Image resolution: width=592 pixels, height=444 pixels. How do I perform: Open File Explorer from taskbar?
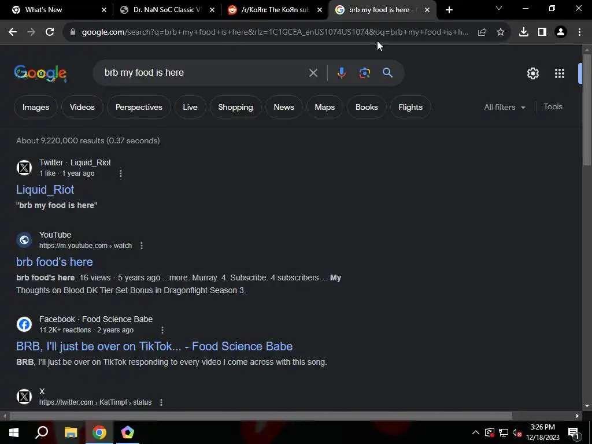pyautogui.click(x=71, y=432)
